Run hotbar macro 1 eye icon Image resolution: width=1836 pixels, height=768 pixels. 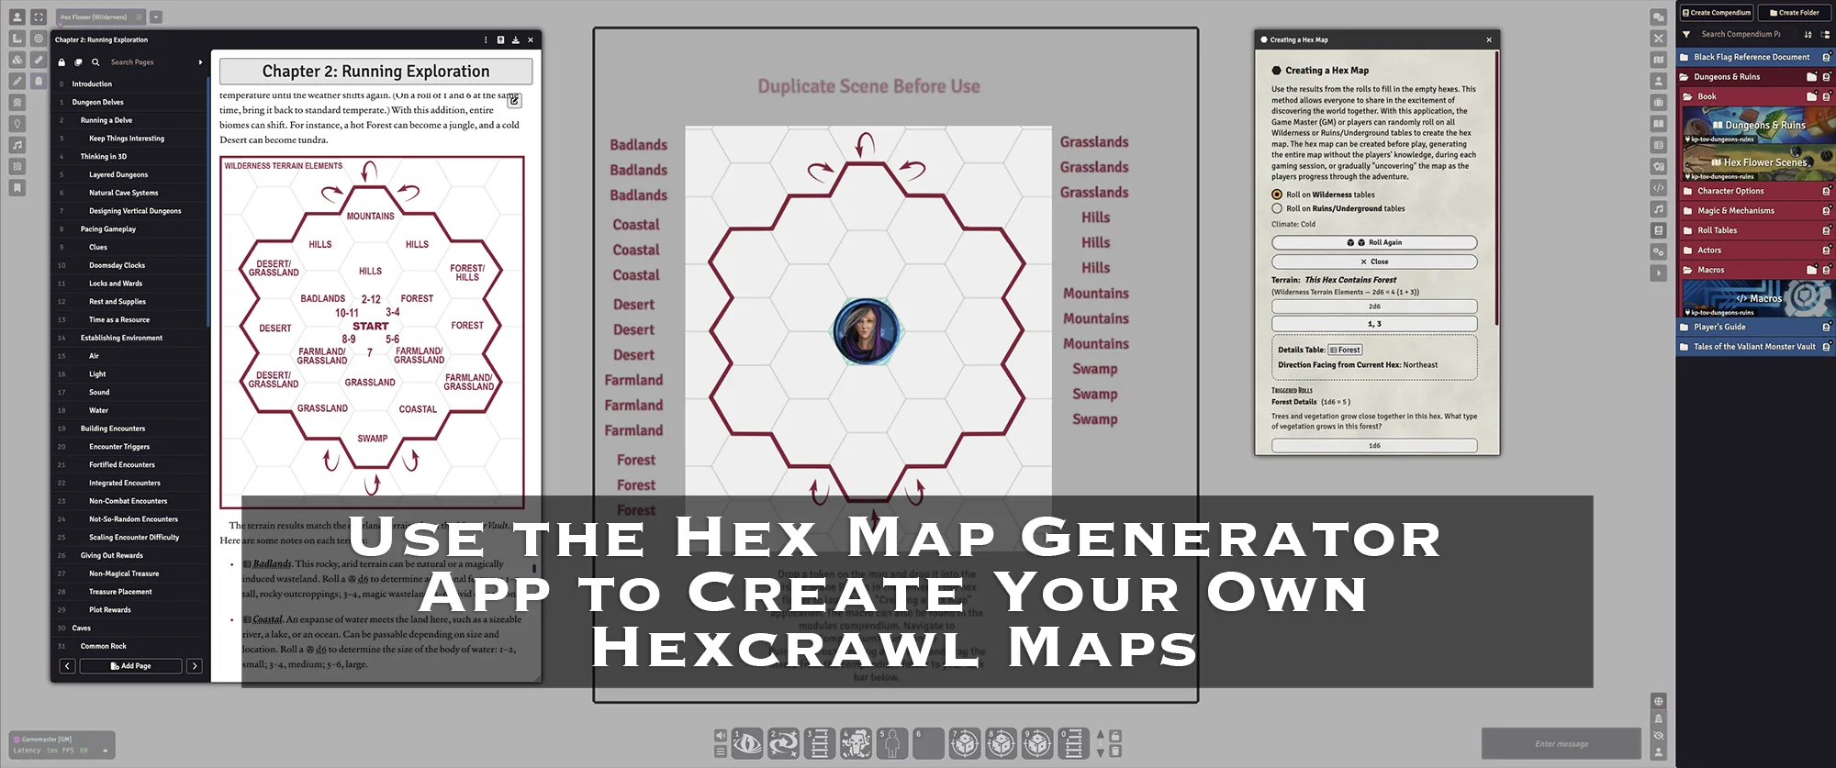coord(747,743)
